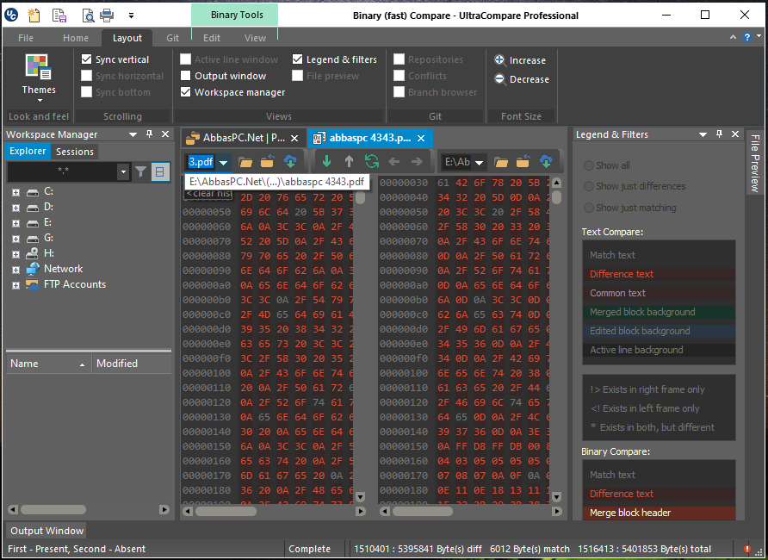The image size is (768, 560).
Task: Toggle Legend & filters checkbox
Action: pyautogui.click(x=297, y=59)
